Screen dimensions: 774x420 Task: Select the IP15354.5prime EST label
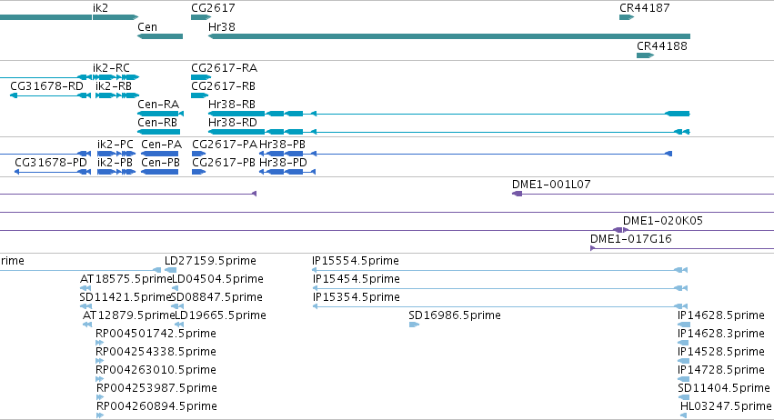[x=356, y=297]
